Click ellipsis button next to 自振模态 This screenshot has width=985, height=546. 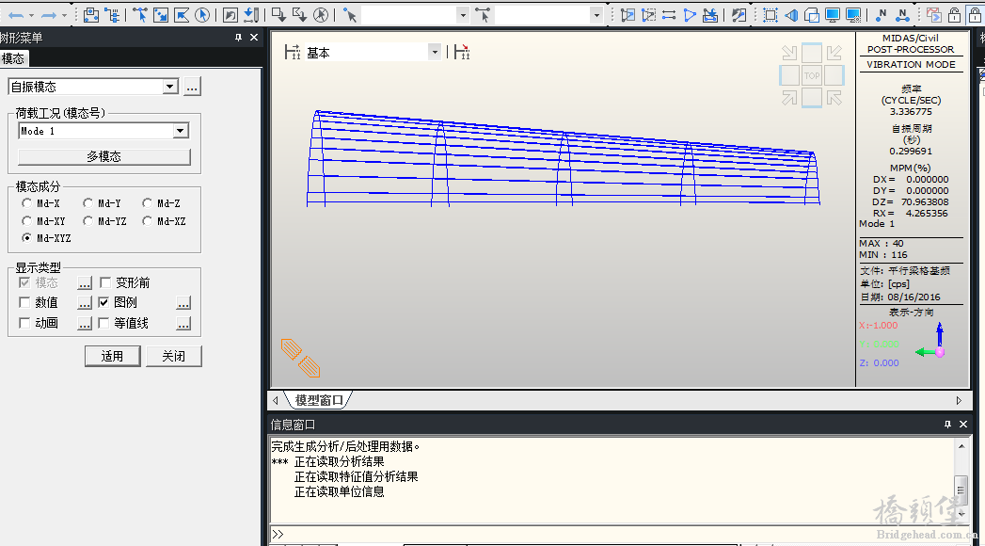(192, 86)
